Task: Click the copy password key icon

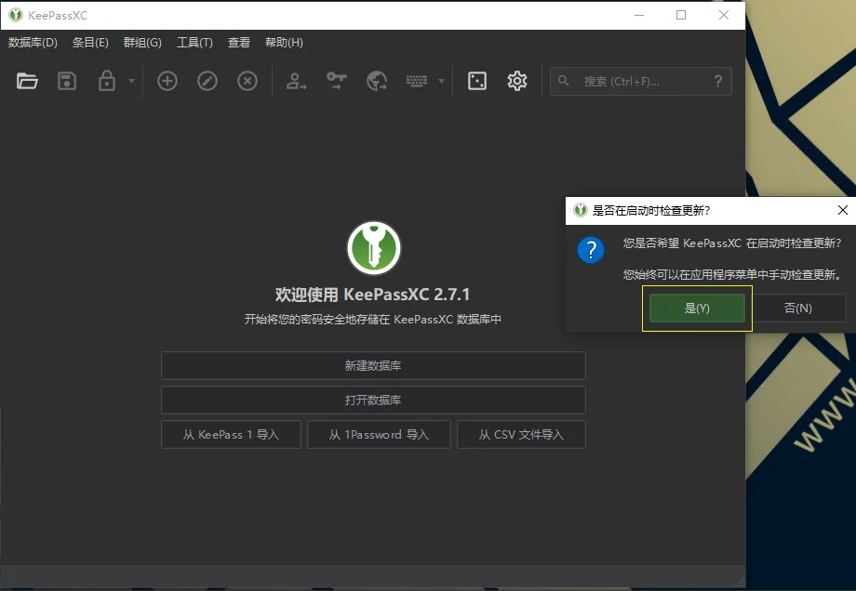Action: click(336, 81)
